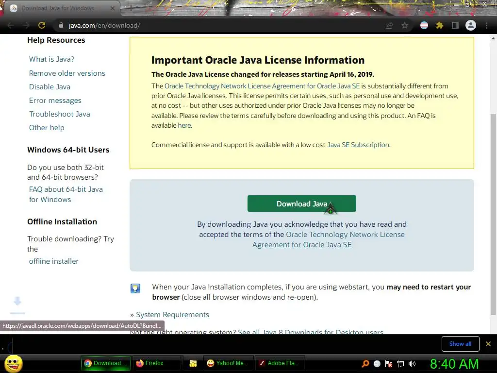Screen dimensions: 497x373
Task: Bookmark this page with the star icon
Action: point(404,25)
